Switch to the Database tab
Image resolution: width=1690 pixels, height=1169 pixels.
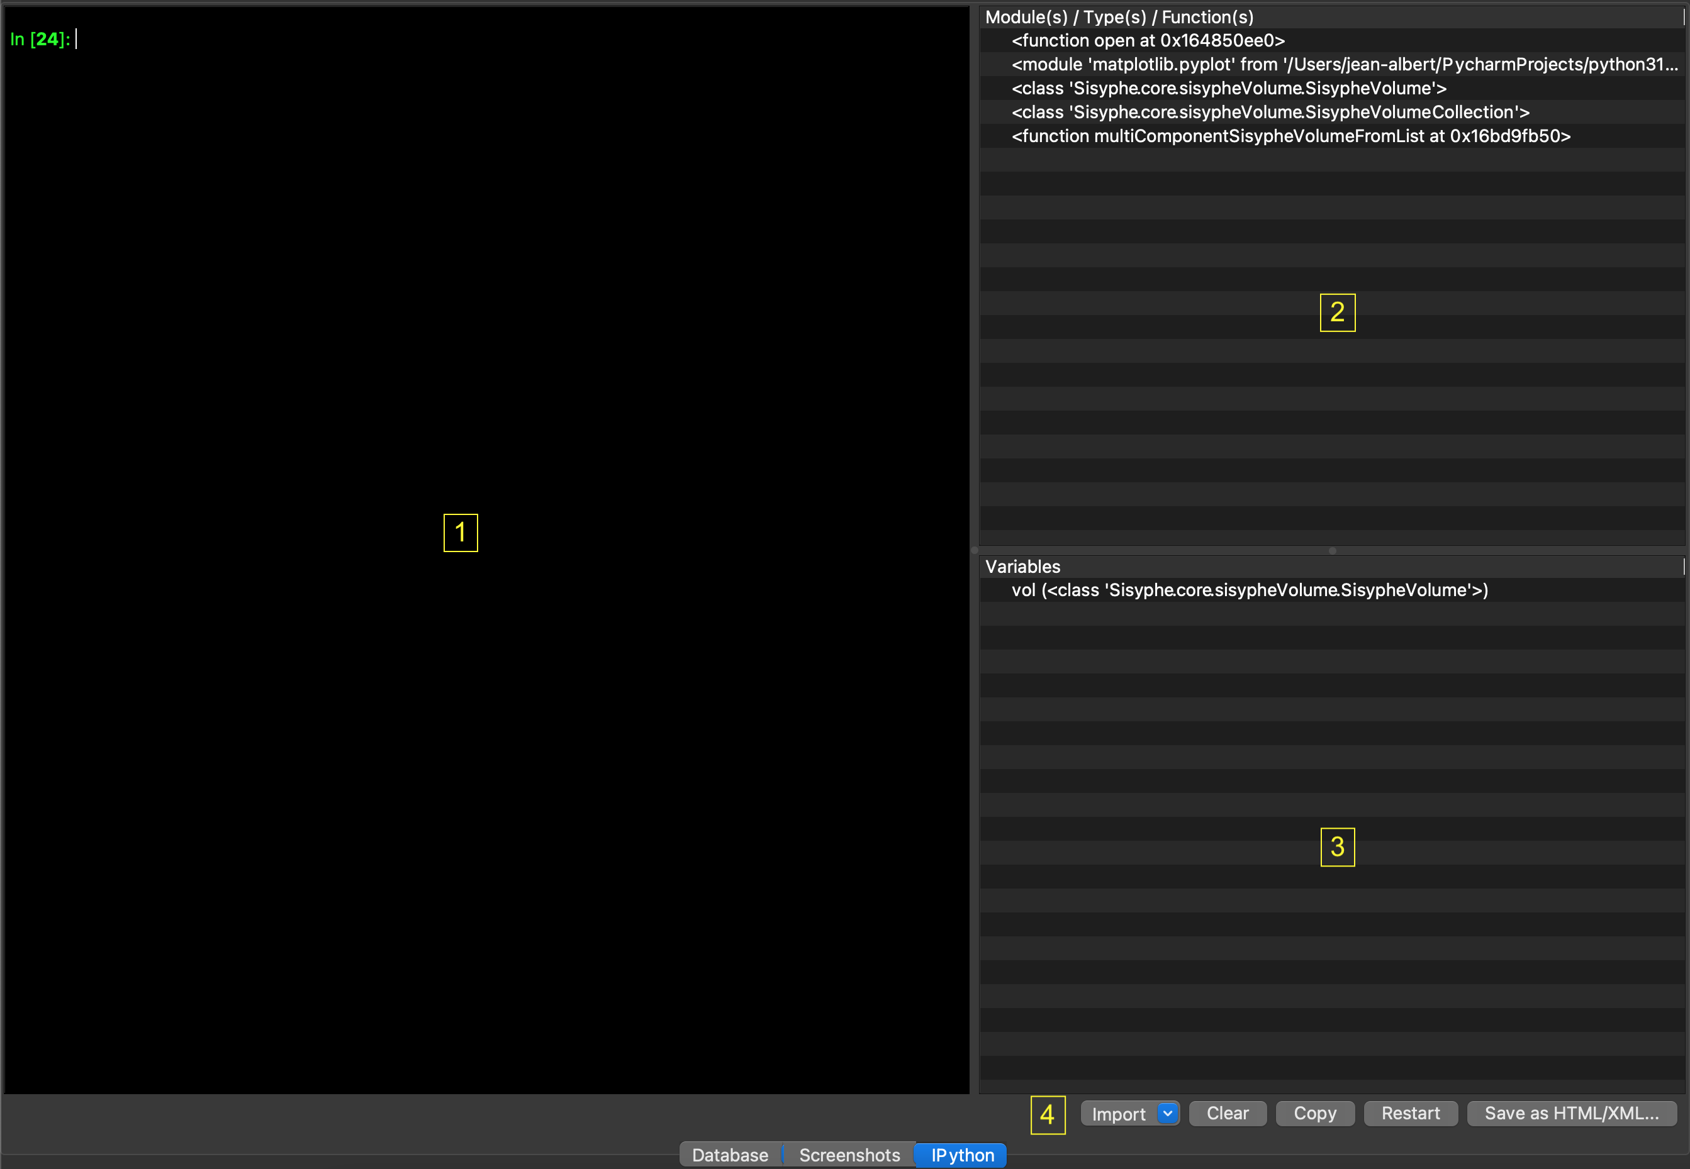click(x=730, y=1155)
